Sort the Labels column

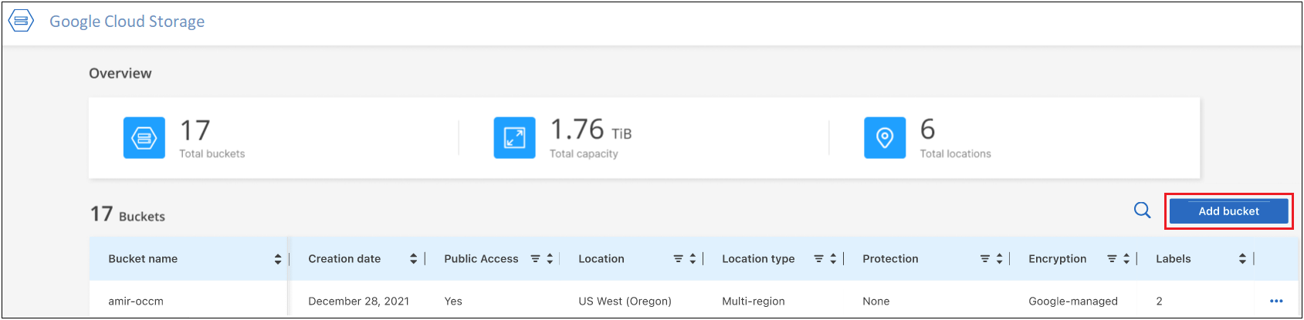pyautogui.click(x=1242, y=259)
